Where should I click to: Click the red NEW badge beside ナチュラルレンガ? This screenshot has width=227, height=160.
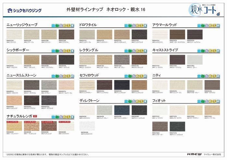35,116
